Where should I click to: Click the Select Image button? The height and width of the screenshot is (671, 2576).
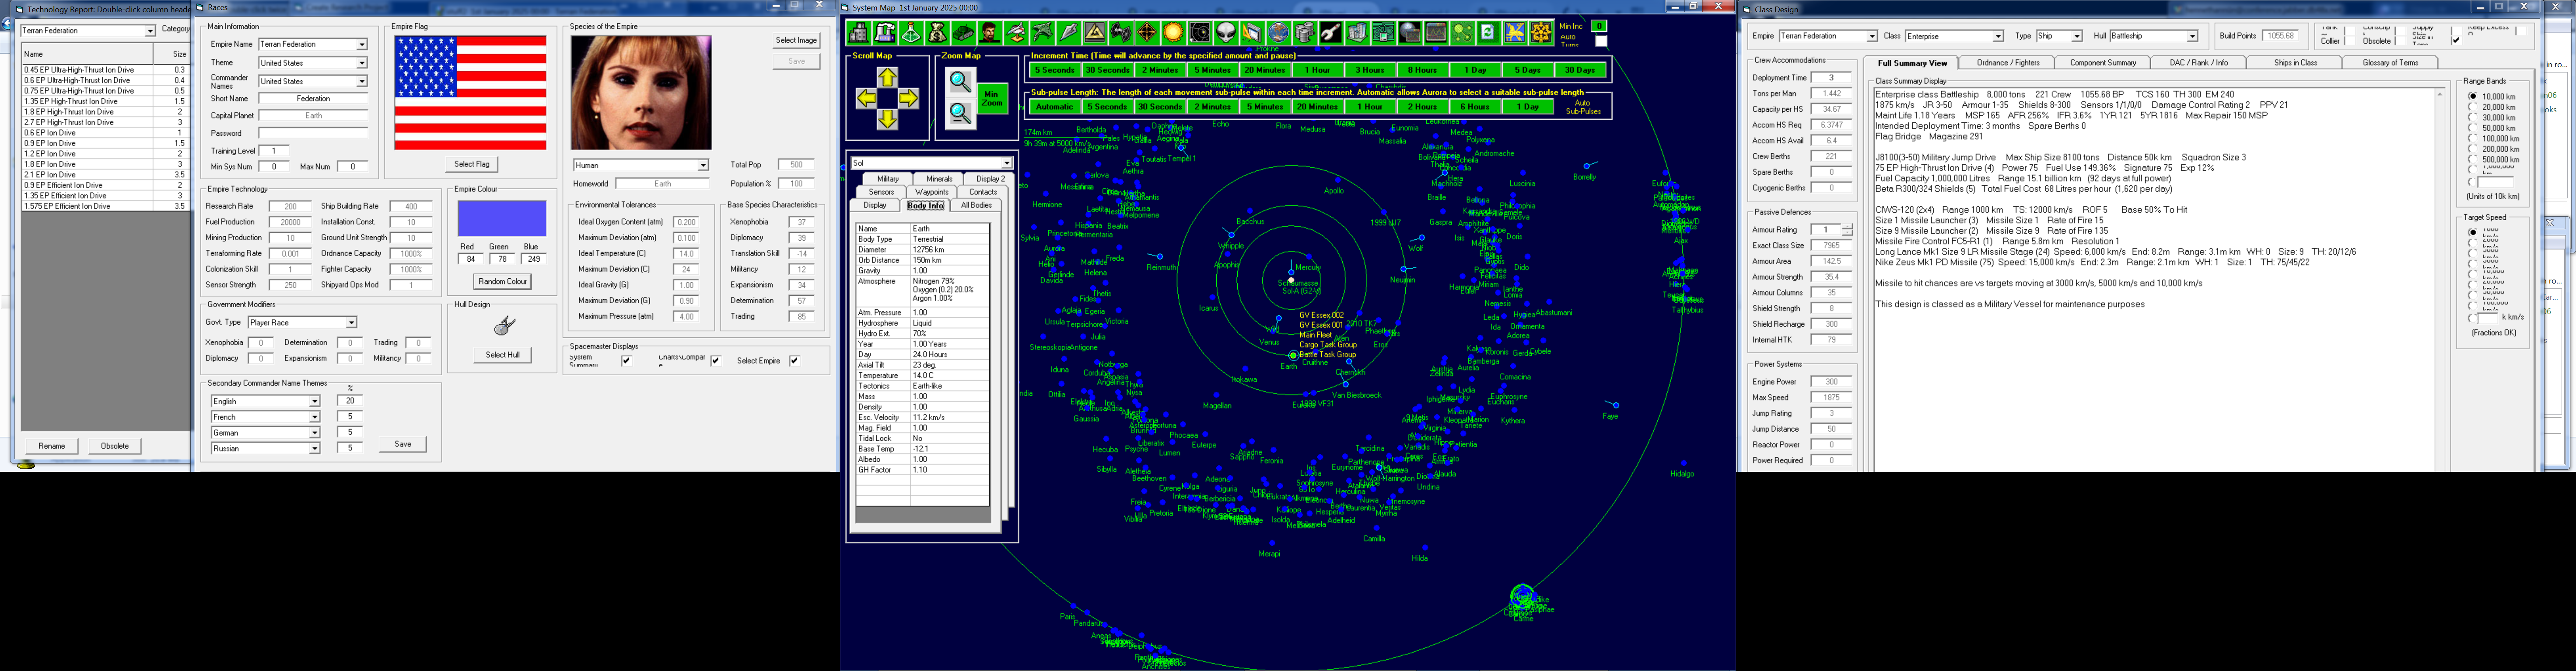tap(796, 41)
